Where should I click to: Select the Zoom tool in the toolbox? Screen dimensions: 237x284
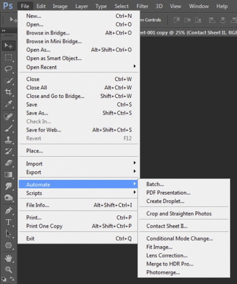(8, 270)
